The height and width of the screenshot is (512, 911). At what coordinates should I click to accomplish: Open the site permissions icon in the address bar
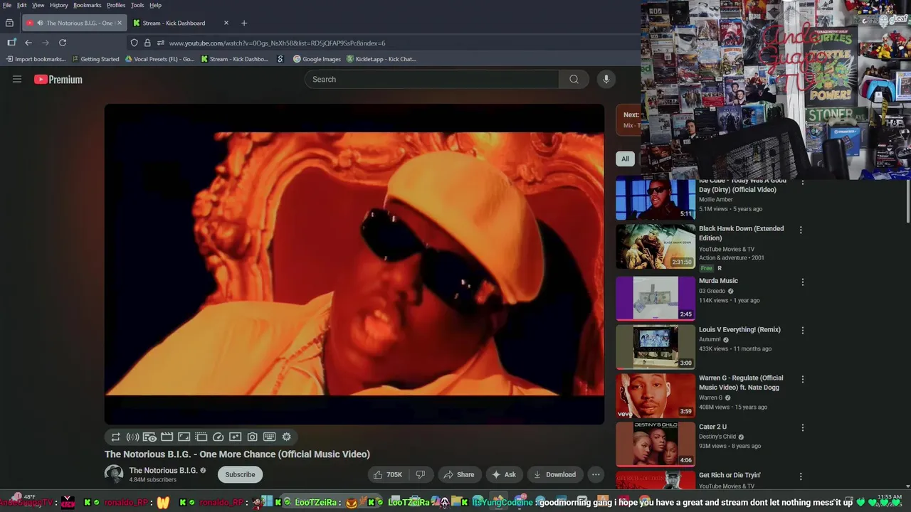pos(161,43)
